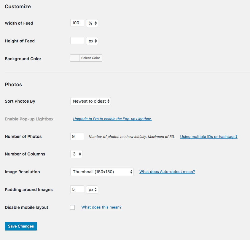
Task: Open the Sort Photos By dropdown
Action: click(x=90, y=101)
